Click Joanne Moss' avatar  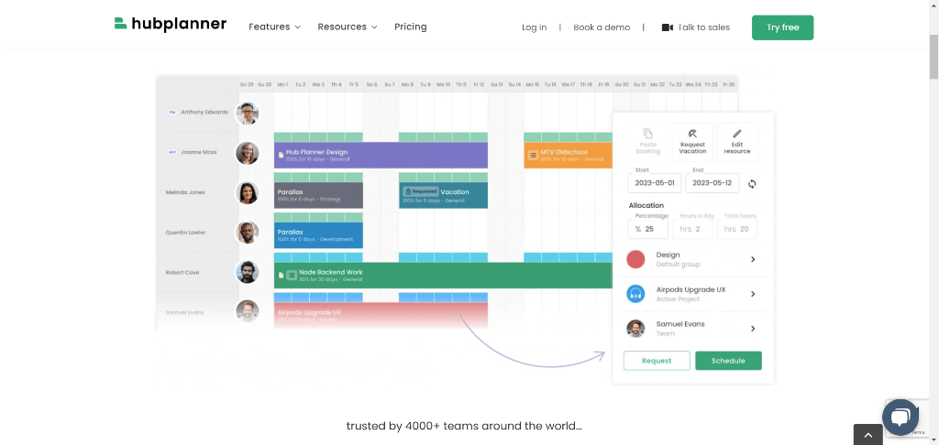pos(247,153)
